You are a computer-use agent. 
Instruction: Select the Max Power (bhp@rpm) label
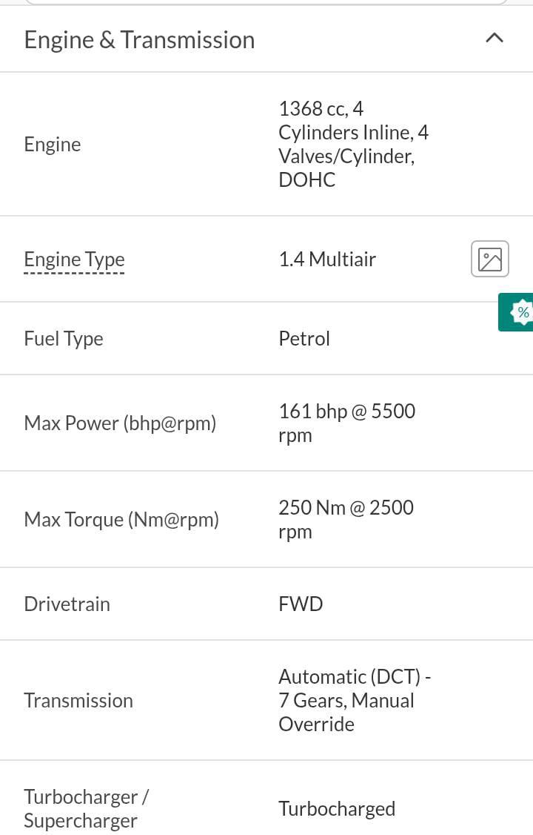[x=120, y=423]
